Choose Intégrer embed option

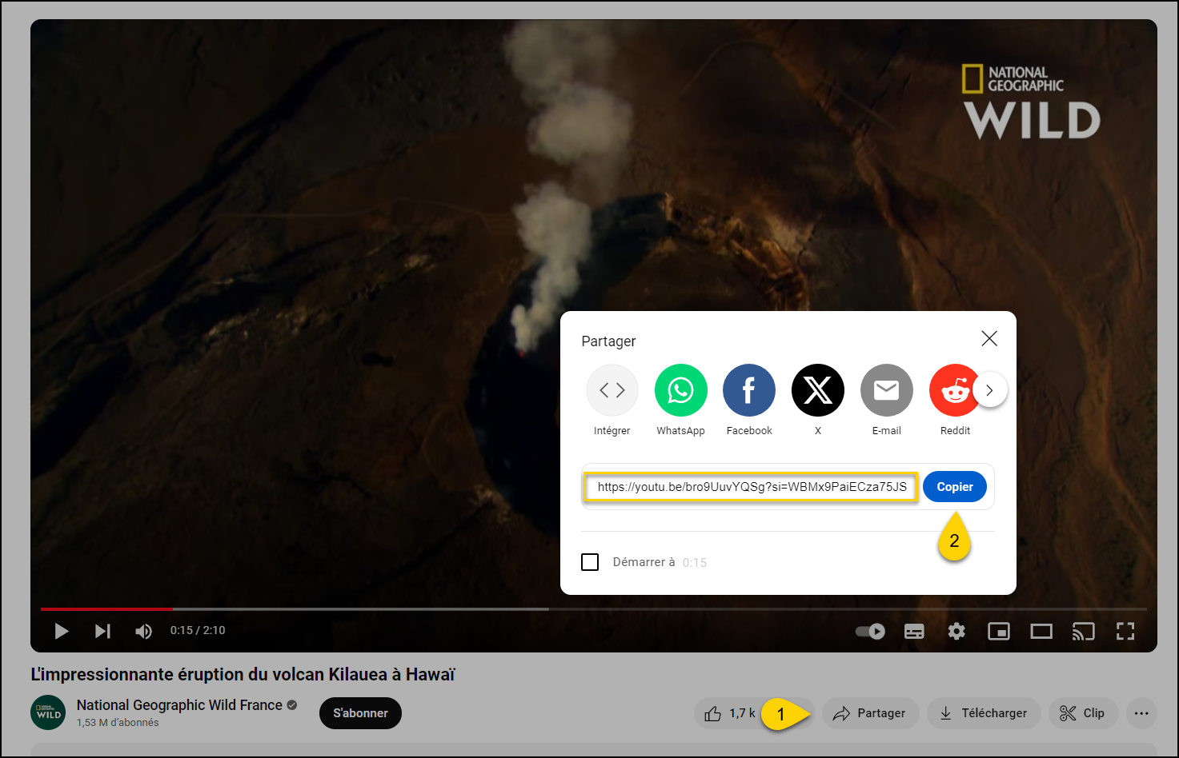(x=612, y=400)
